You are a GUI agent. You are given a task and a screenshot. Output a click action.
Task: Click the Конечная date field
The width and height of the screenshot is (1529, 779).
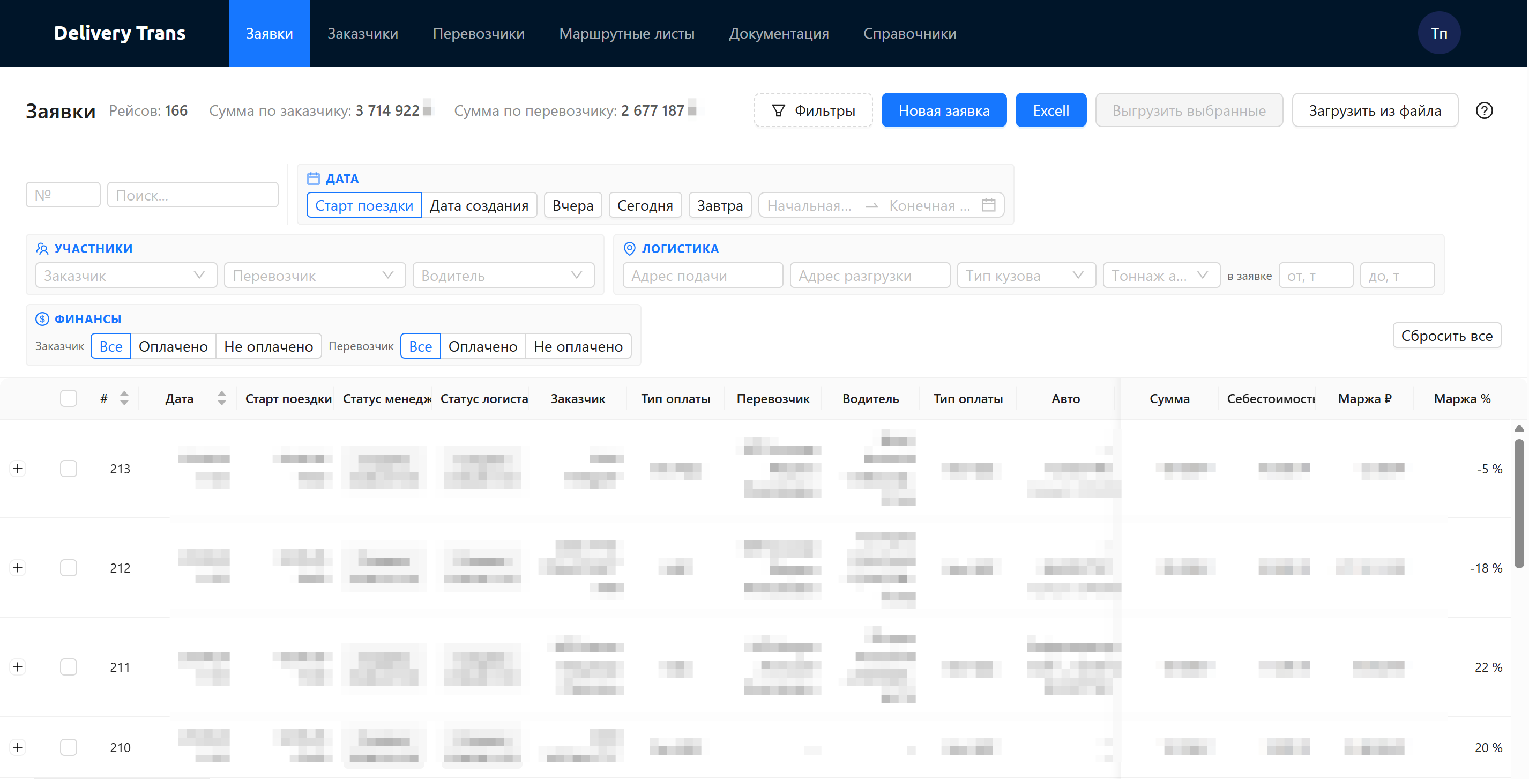[930, 205]
